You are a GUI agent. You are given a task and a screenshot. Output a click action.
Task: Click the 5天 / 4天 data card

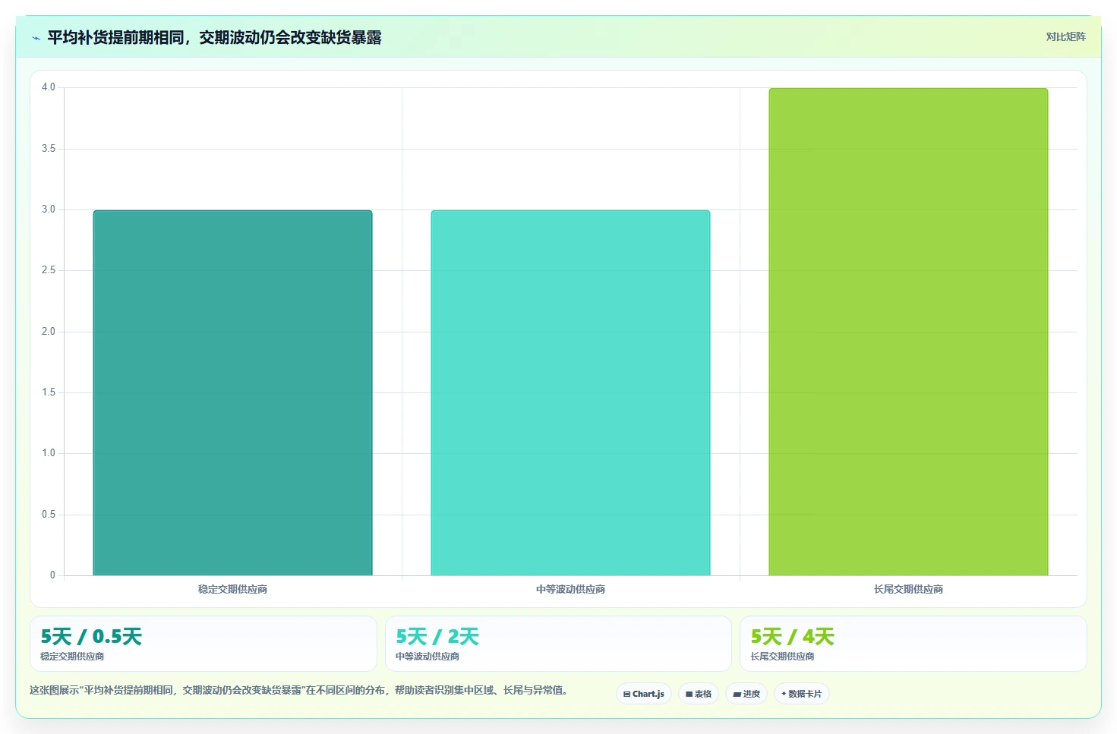tap(913, 644)
